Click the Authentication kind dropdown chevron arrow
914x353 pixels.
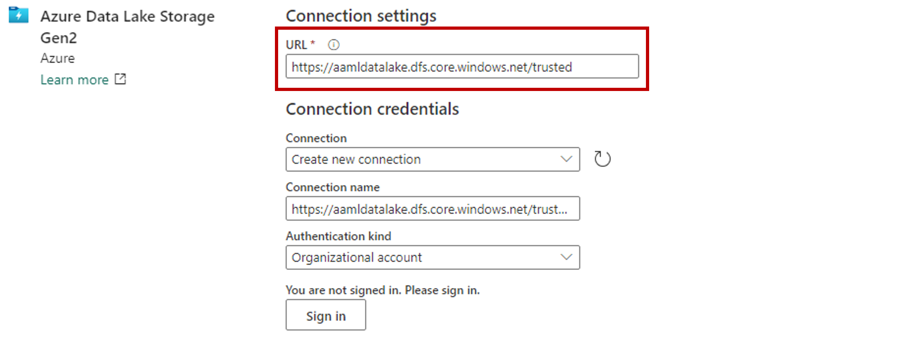[x=566, y=257]
